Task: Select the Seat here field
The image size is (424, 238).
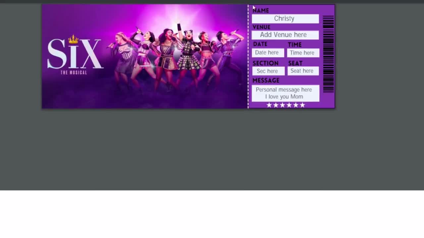Action: click(x=303, y=71)
